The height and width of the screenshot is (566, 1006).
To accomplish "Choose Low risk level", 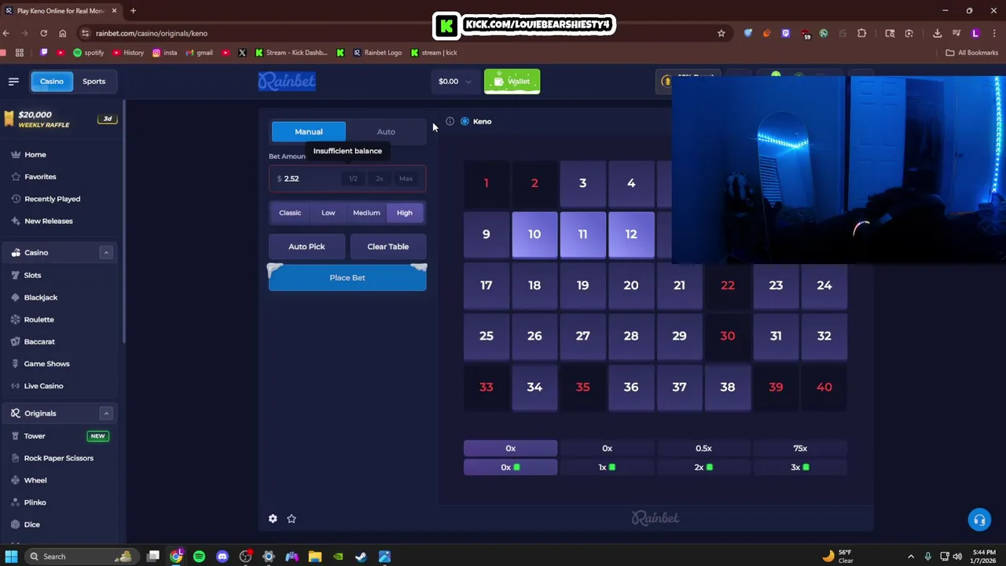I will [328, 212].
